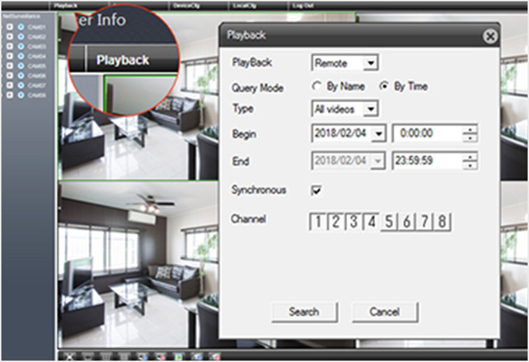Click the camera icon next to CAM03
The height and width of the screenshot is (362, 529).
point(20,47)
